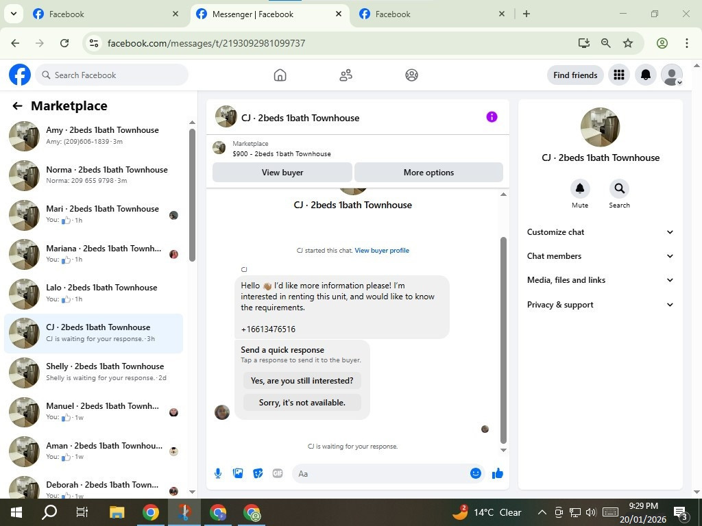Open Manuel 2beds 1bath Townhouse chat

pos(94,412)
